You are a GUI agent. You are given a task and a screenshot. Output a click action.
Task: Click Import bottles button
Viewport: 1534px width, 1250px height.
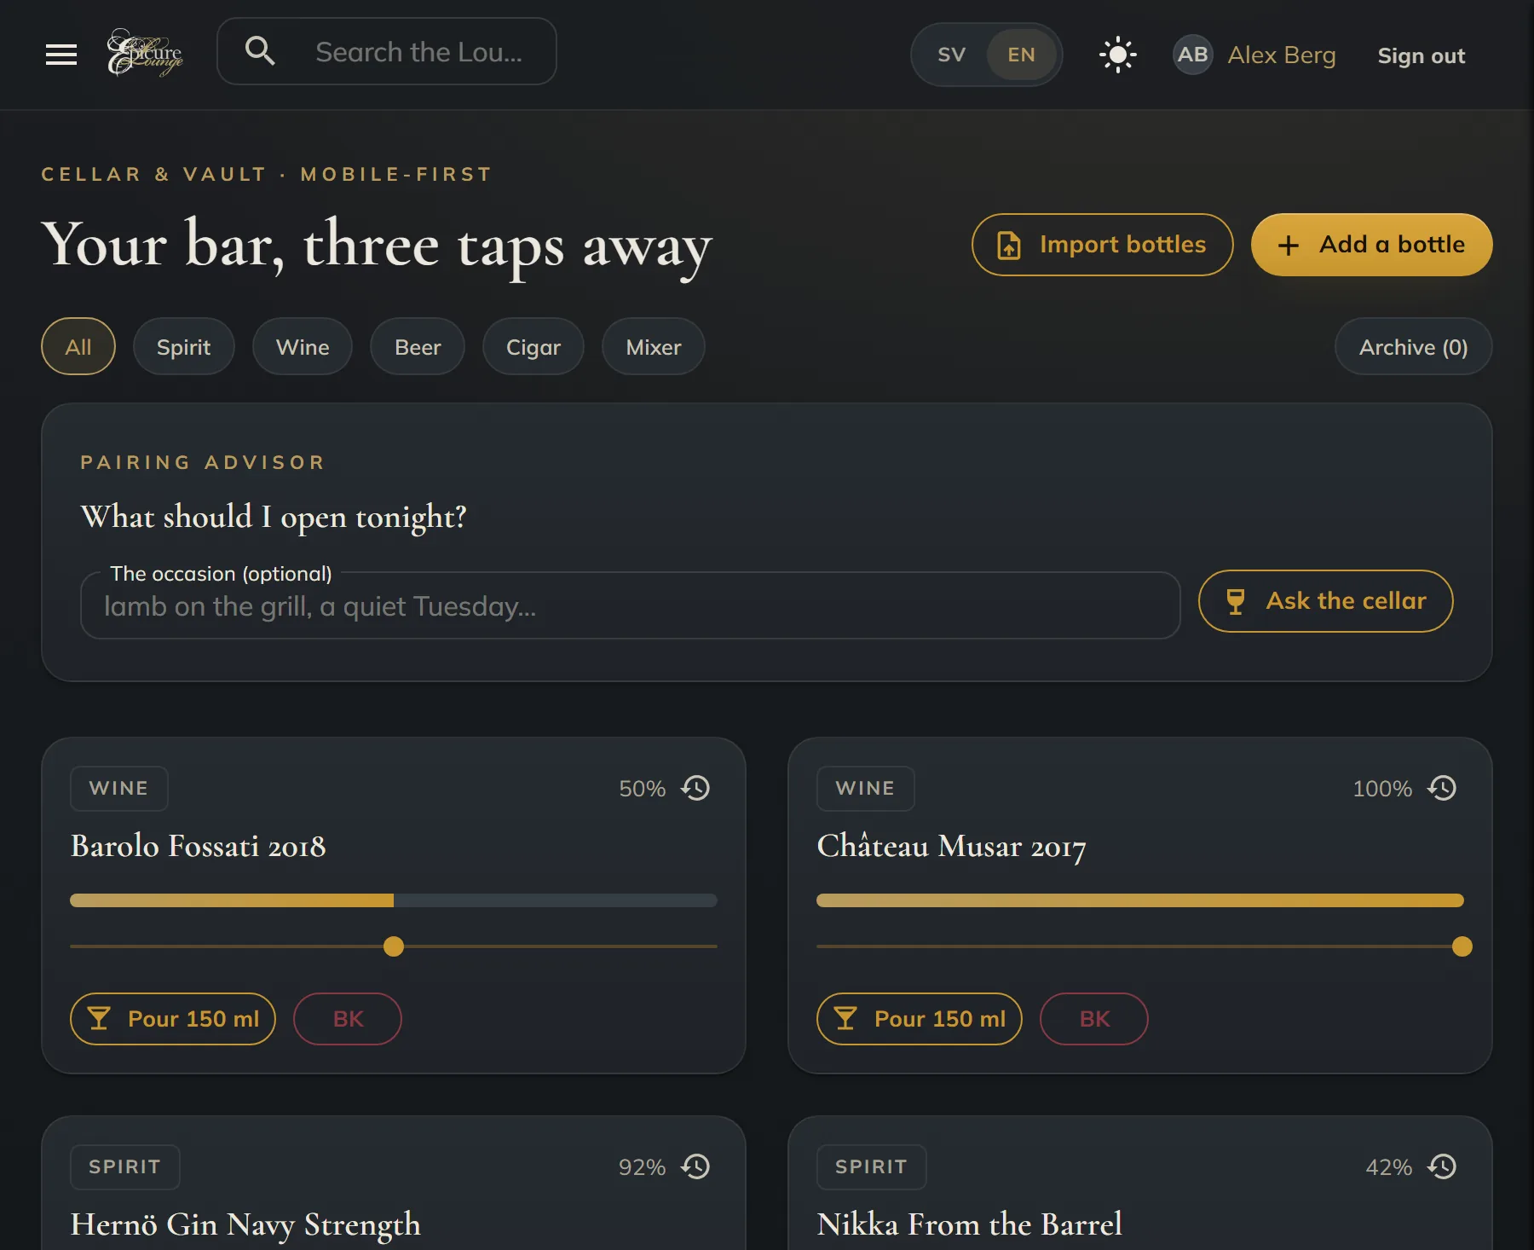click(x=1102, y=245)
